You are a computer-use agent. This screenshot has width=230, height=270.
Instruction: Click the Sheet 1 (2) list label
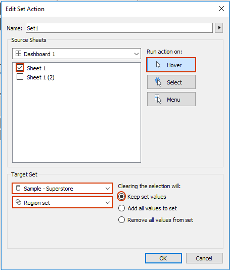point(41,77)
